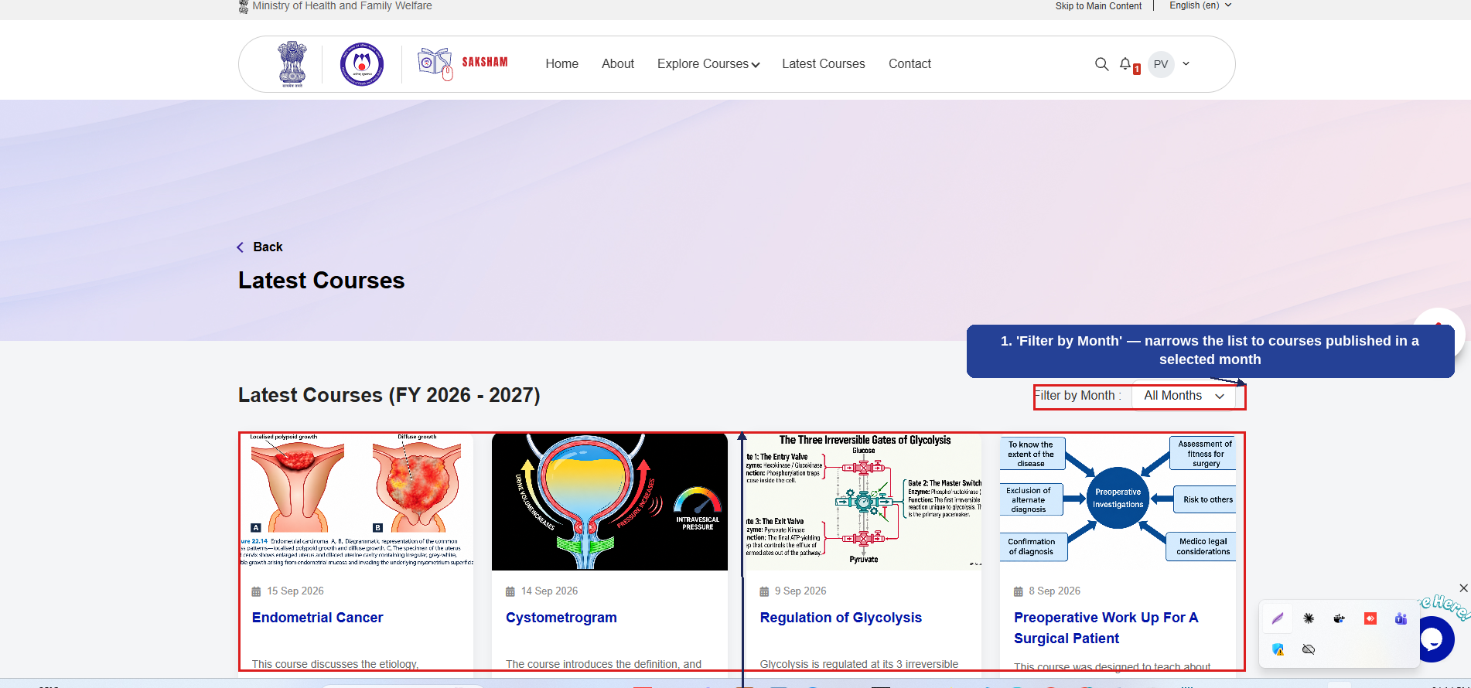
Task: Open the Windows Security shield tray icon
Action: [1278, 649]
